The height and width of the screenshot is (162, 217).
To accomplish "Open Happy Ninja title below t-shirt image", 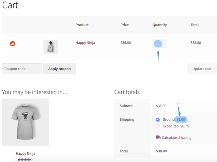I will pyautogui.click(x=25, y=153).
